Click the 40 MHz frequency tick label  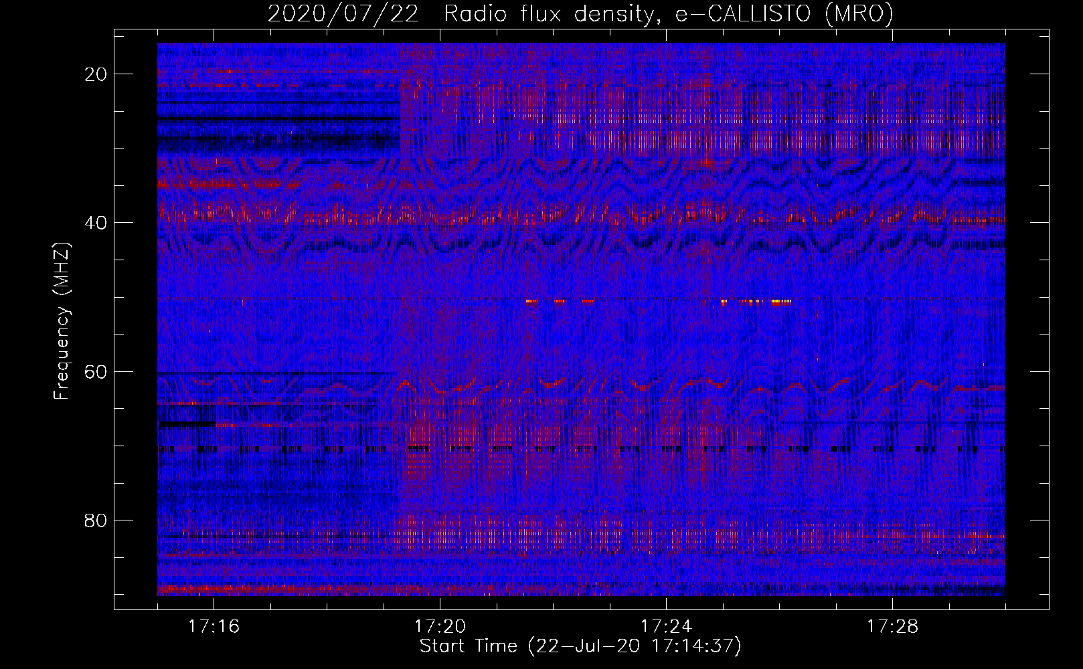[96, 223]
